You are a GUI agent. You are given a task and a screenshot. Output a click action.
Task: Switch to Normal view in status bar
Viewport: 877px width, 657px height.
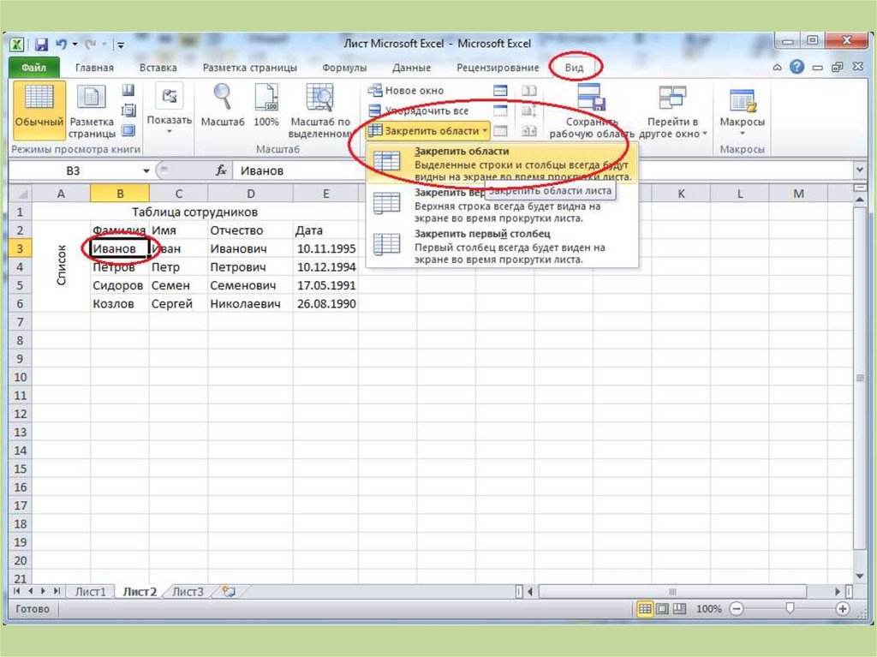click(645, 608)
